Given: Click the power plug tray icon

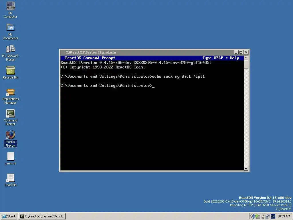Looking at the screenshot, I should [x=263, y=217].
